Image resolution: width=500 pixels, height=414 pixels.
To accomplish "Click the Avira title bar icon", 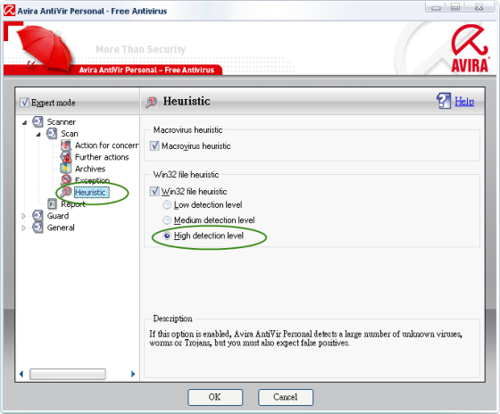I will coord(9,11).
